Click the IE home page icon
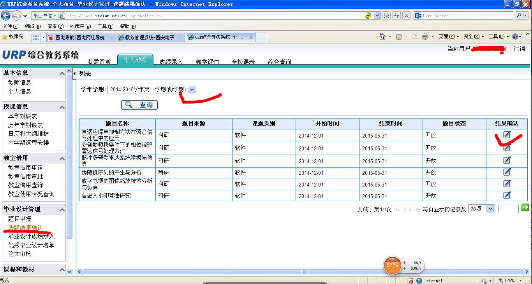The width and height of the screenshot is (532, 284). pos(382,37)
